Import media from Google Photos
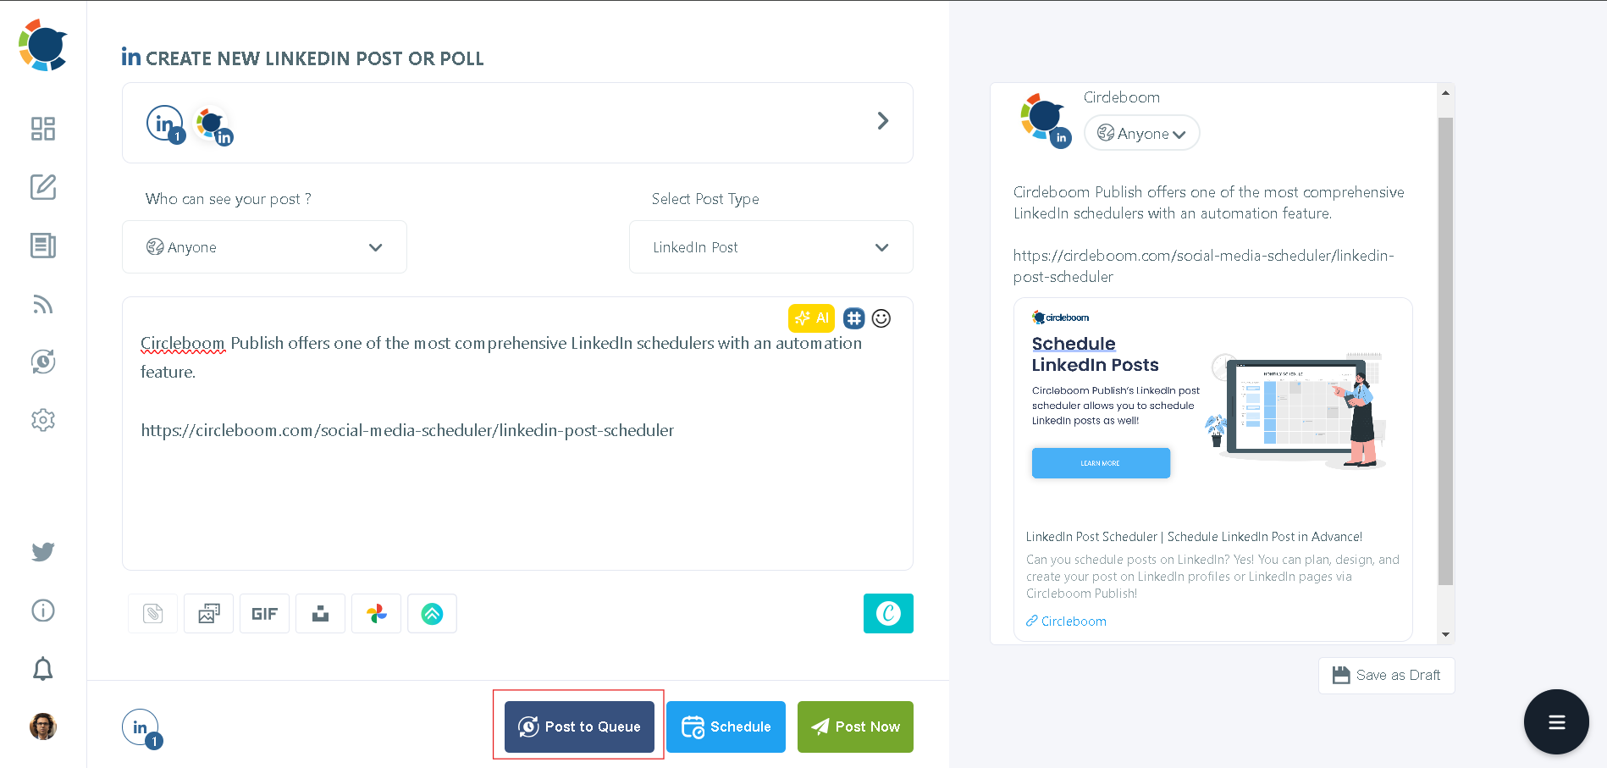The width and height of the screenshot is (1607, 768). pyautogui.click(x=376, y=613)
